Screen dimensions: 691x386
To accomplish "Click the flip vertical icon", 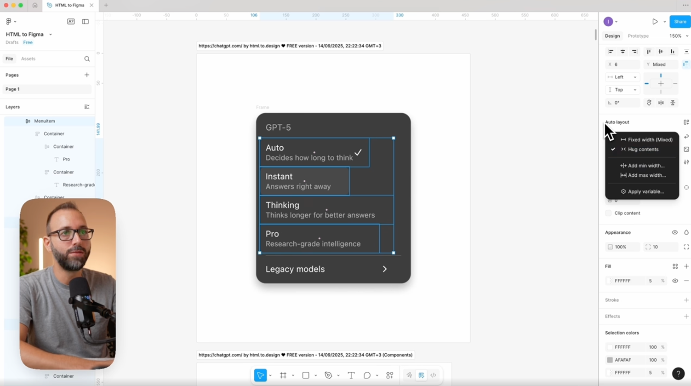I will (673, 103).
